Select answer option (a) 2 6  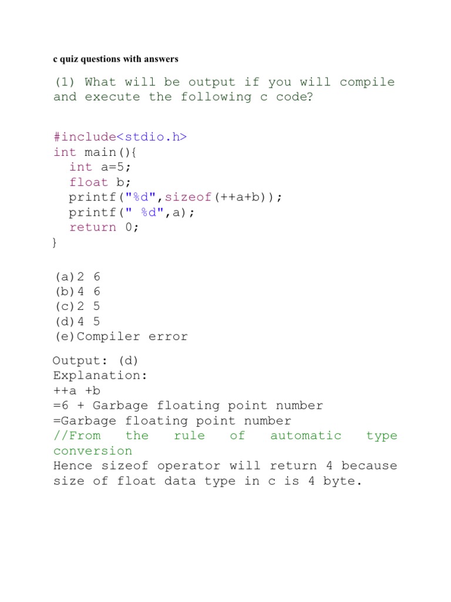coord(78,276)
